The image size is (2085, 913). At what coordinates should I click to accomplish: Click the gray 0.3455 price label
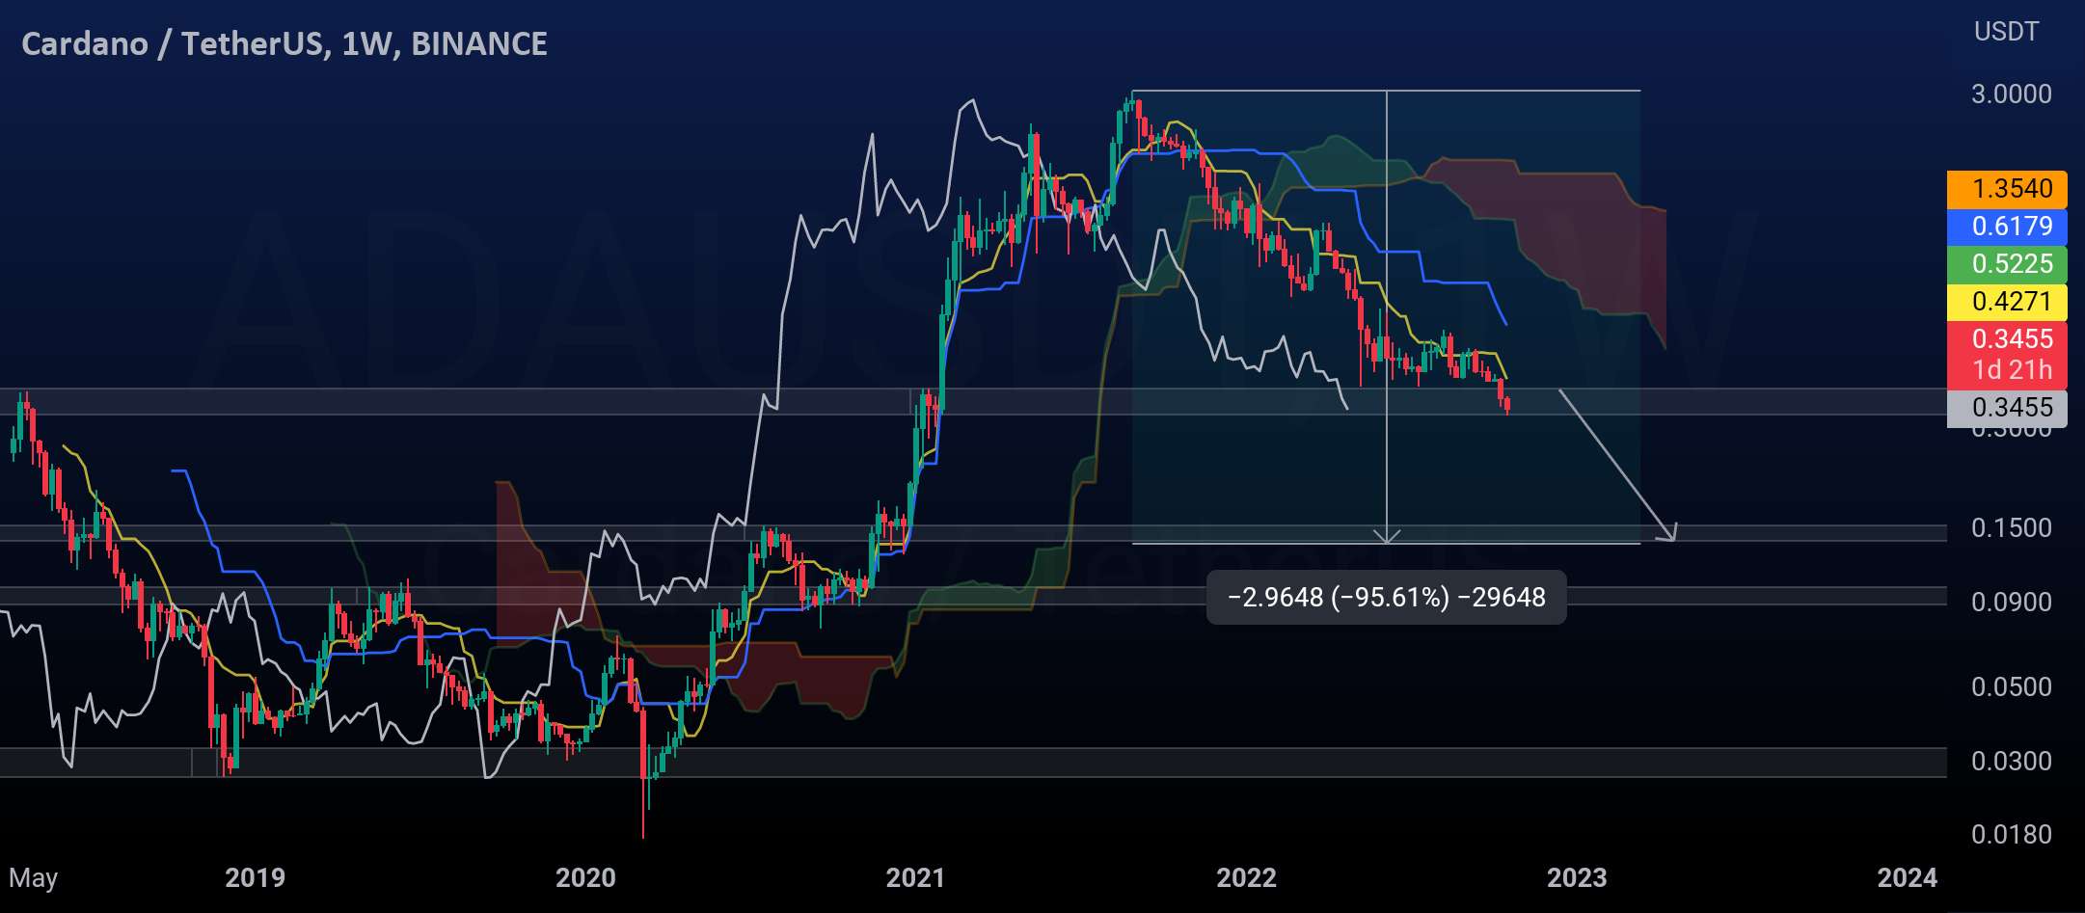(2007, 408)
